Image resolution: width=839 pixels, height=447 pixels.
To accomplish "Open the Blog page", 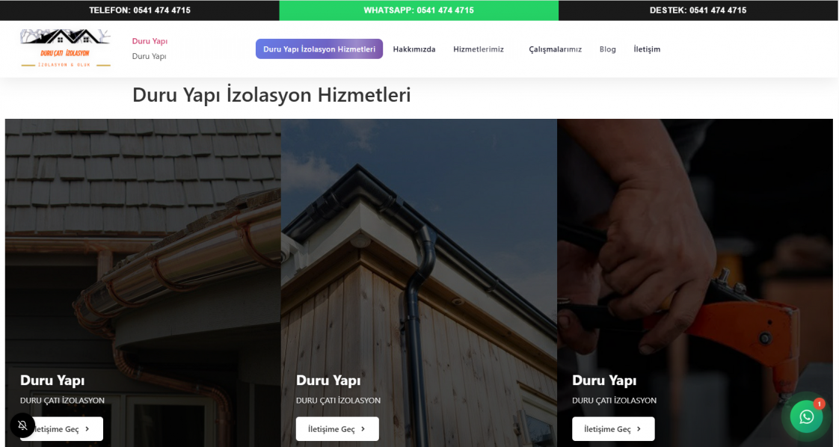I will (x=607, y=49).
